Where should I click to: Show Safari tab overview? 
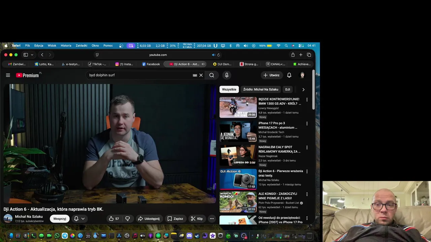[x=309, y=55]
